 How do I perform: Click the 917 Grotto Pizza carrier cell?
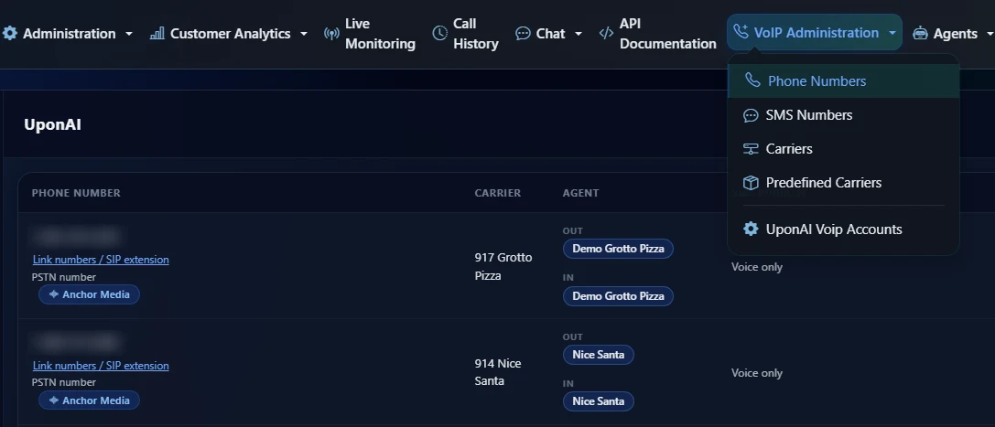(503, 267)
